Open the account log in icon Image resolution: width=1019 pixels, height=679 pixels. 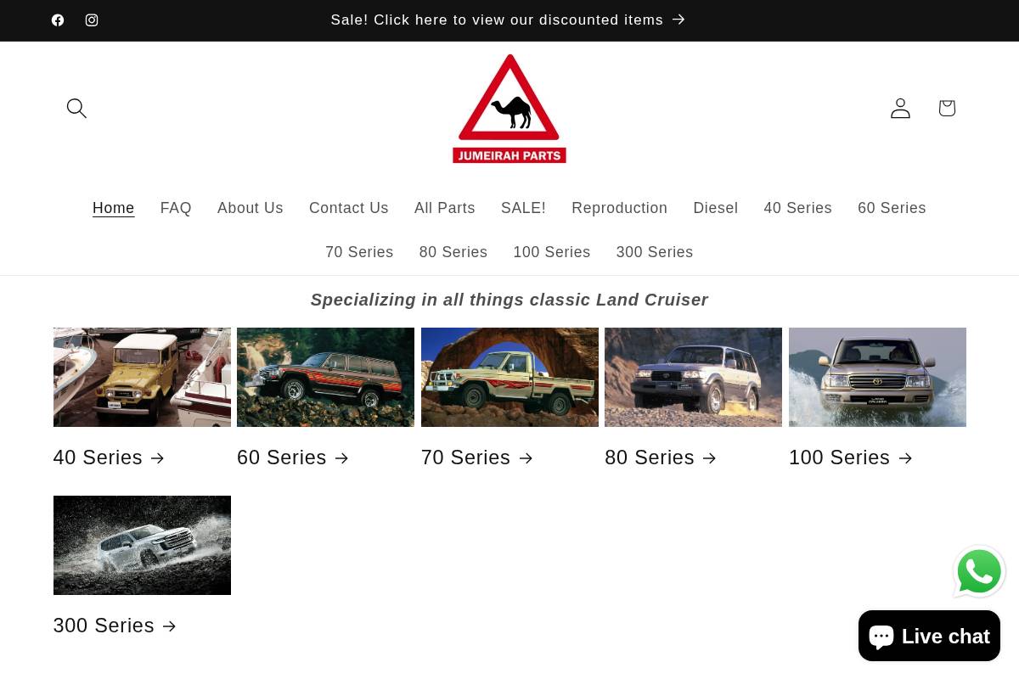tap(900, 108)
